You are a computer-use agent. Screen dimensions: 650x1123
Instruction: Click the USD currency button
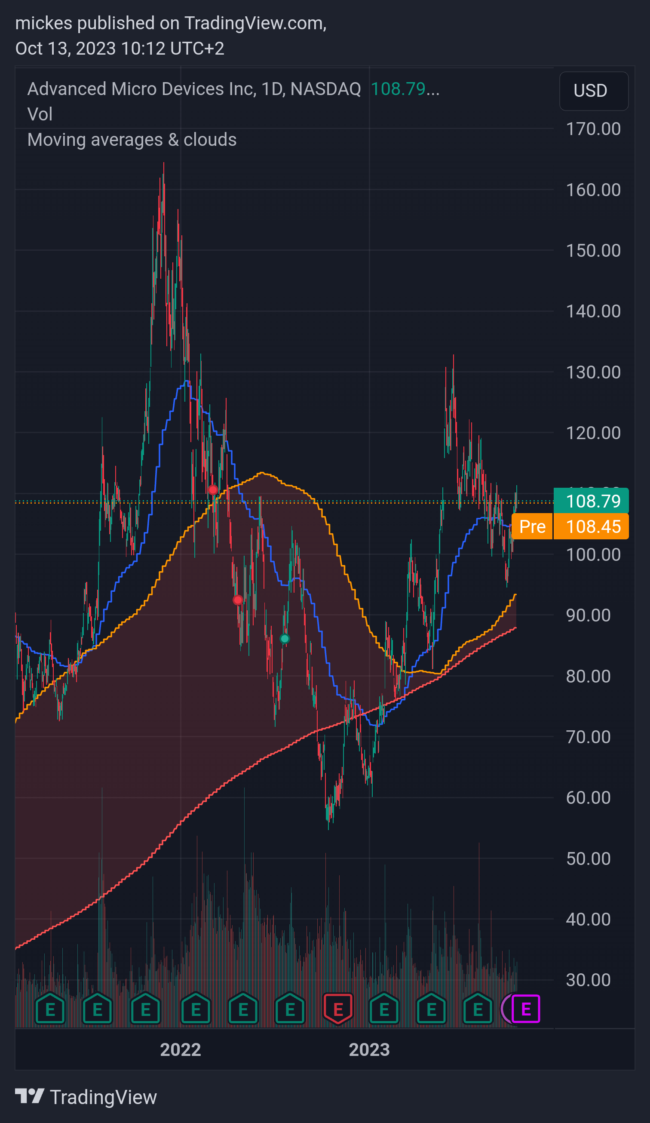[594, 91]
